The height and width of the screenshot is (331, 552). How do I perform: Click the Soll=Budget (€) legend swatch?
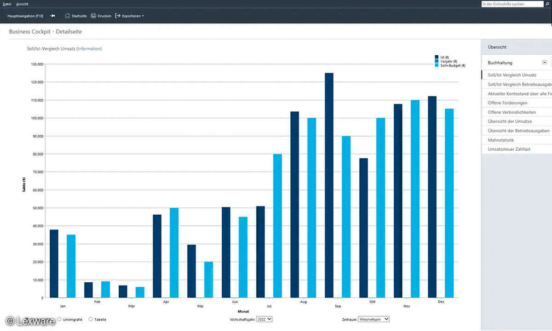point(437,65)
